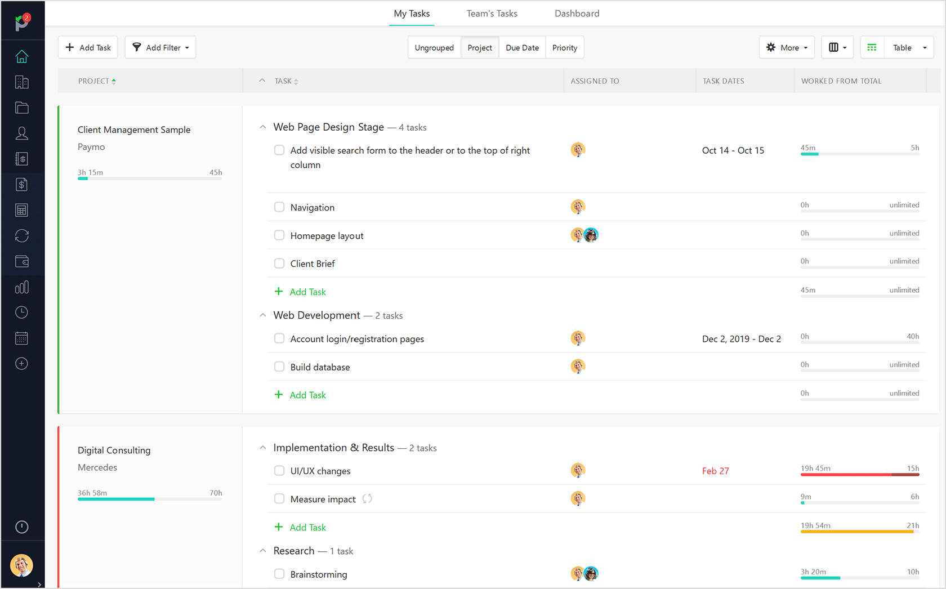Switch to the Team's Tasks tab
Screen dimensions: 946x589
(492, 13)
